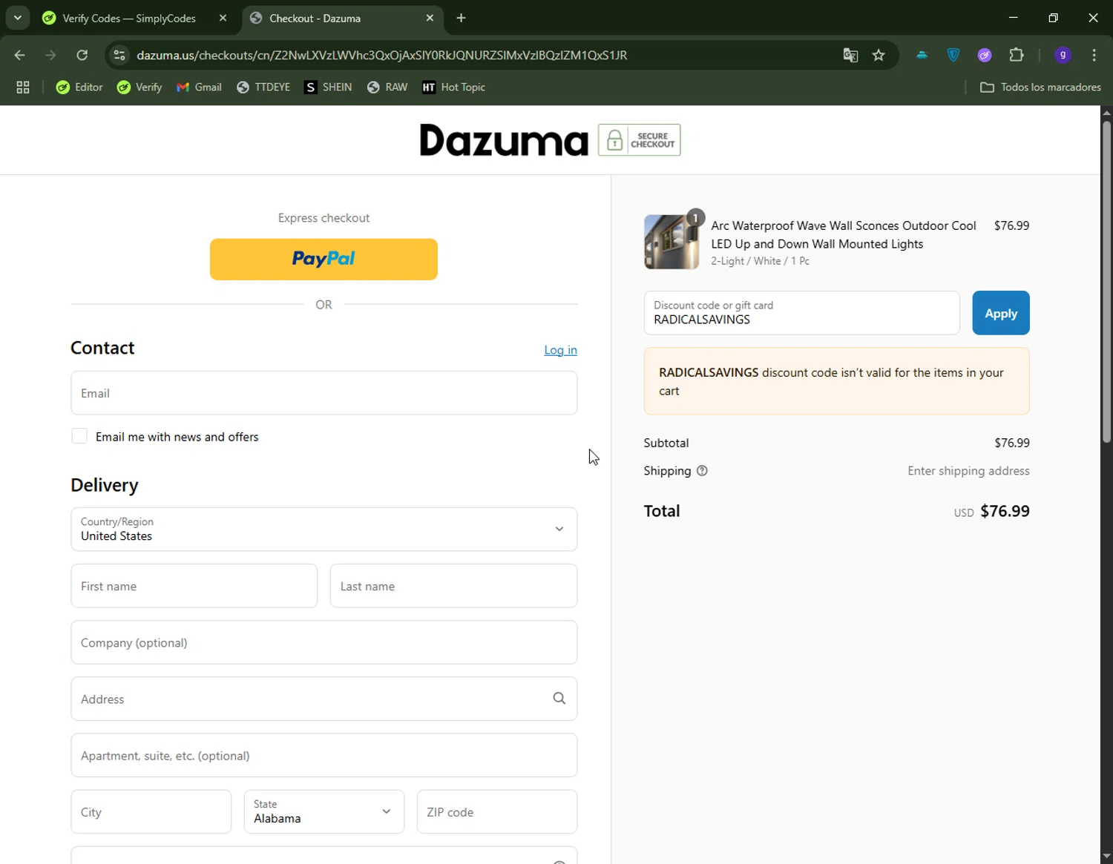Click the Log in link

tap(560, 350)
